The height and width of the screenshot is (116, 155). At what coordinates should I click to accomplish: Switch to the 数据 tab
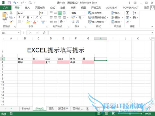pos(63,8)
